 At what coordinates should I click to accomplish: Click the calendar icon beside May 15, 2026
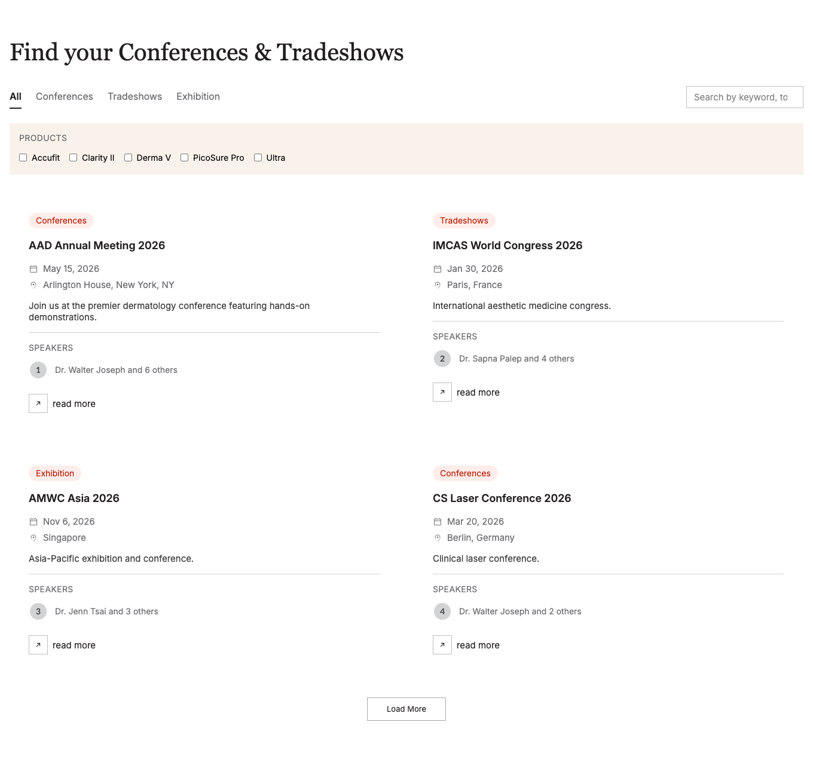click(33, 269)
